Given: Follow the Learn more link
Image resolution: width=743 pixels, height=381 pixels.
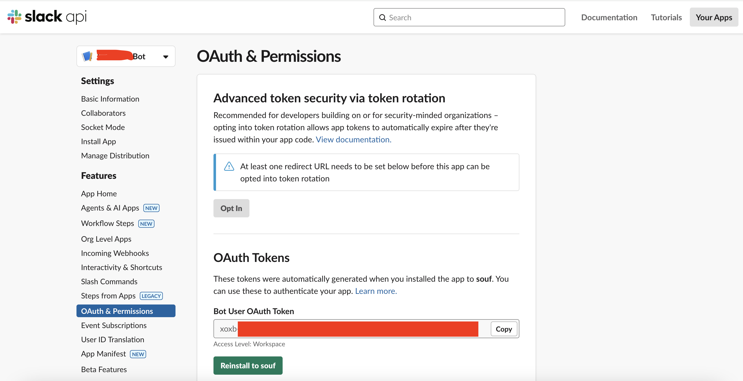Looking at the screenshot, I should click(x=376, y=291).
